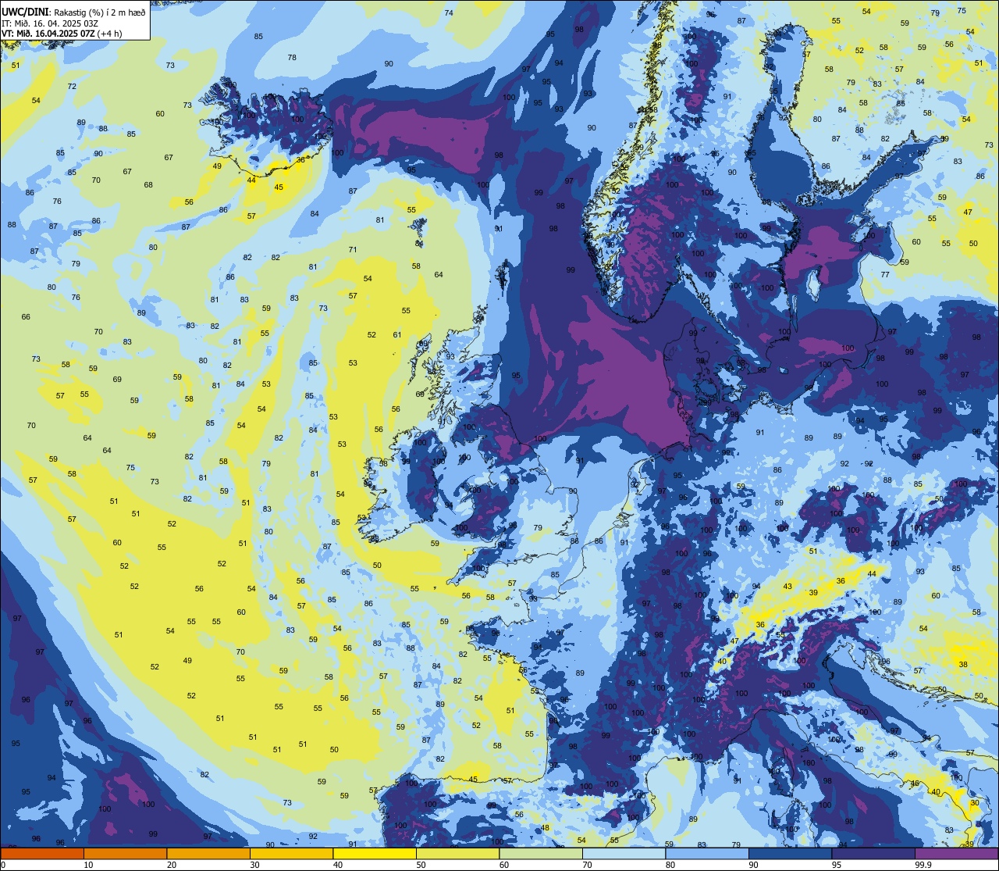Click the humidity value "38" on the map
This screenshot has height=871, width=999.
[963, 665]
